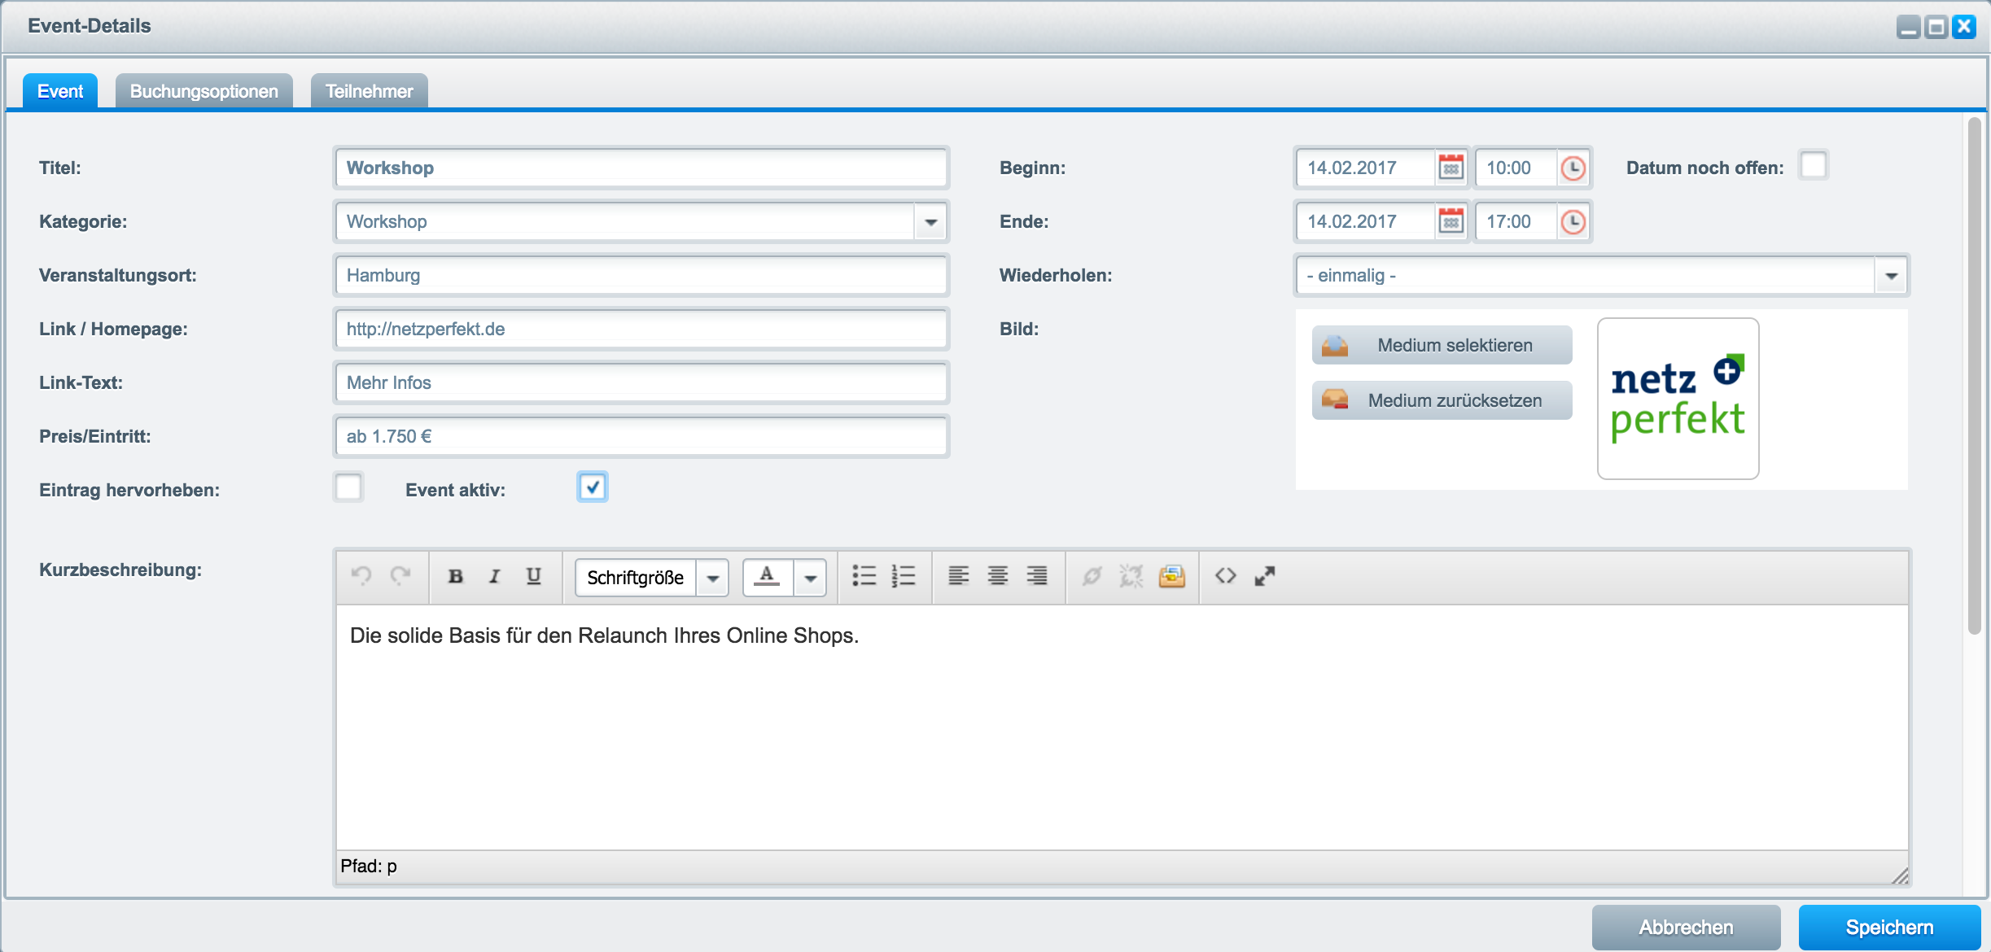Click the Medium selektieren button
The height and width of the screenshot is (952, 1991).
pyautogui.click(x=1438, y=343)
